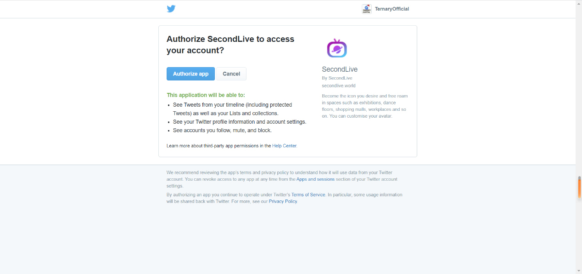Click the "By SecondLive" developer text
The height and width of the screenshot is (274, 582).
coord(337,78)
